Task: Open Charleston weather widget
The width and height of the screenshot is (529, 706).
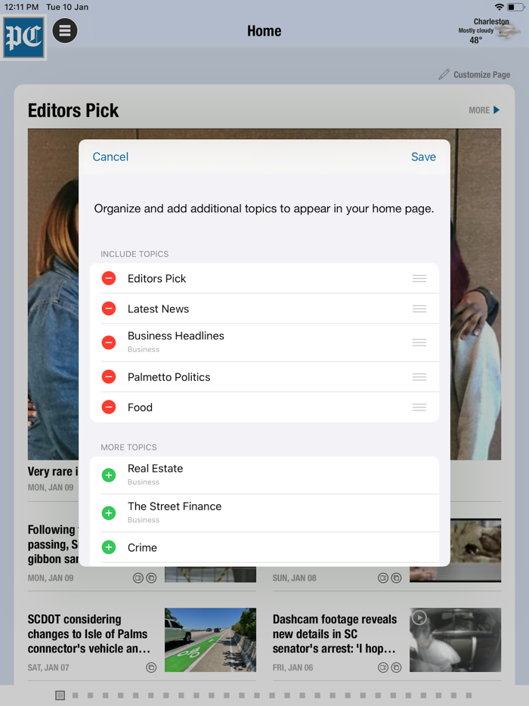Action: tap(488, 31)
